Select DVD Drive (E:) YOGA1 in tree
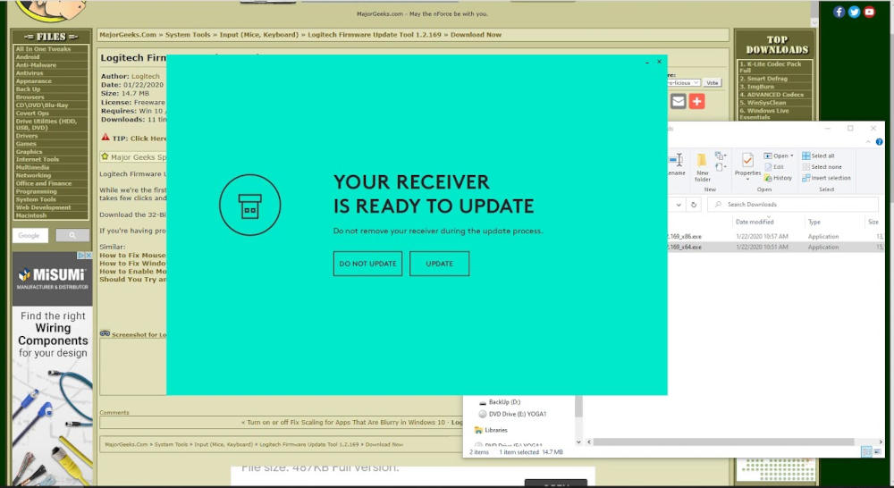This screenshot has height=488, width=894. 512,414
